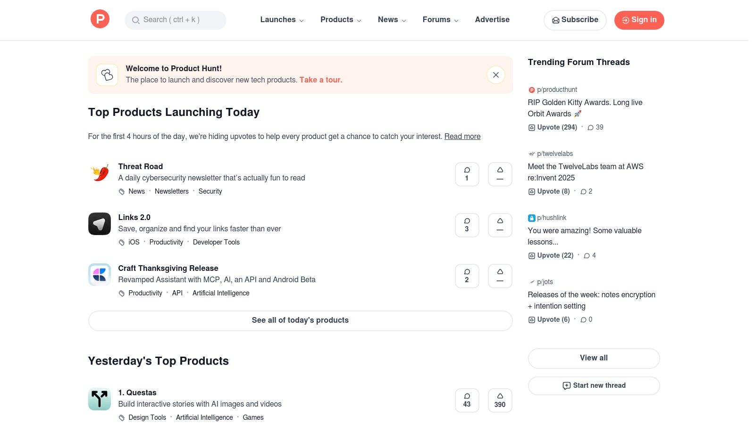This screenshot has width=755, height=424.
Task: Open the News menu
Action: coord(391,20)
